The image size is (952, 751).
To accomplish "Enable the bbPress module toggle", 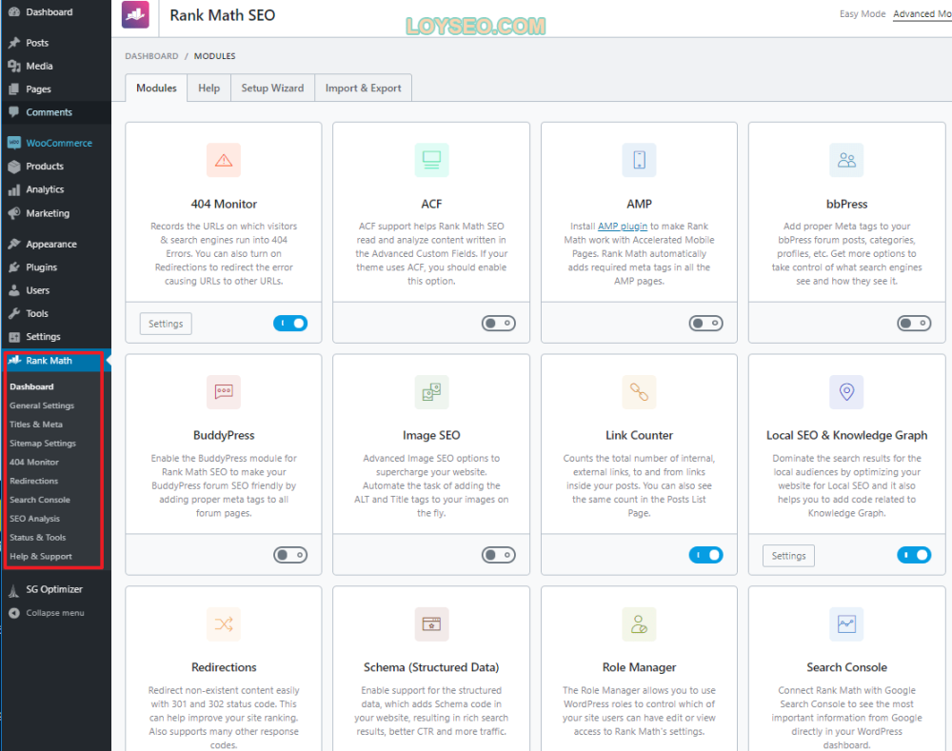I will [914, 323].
